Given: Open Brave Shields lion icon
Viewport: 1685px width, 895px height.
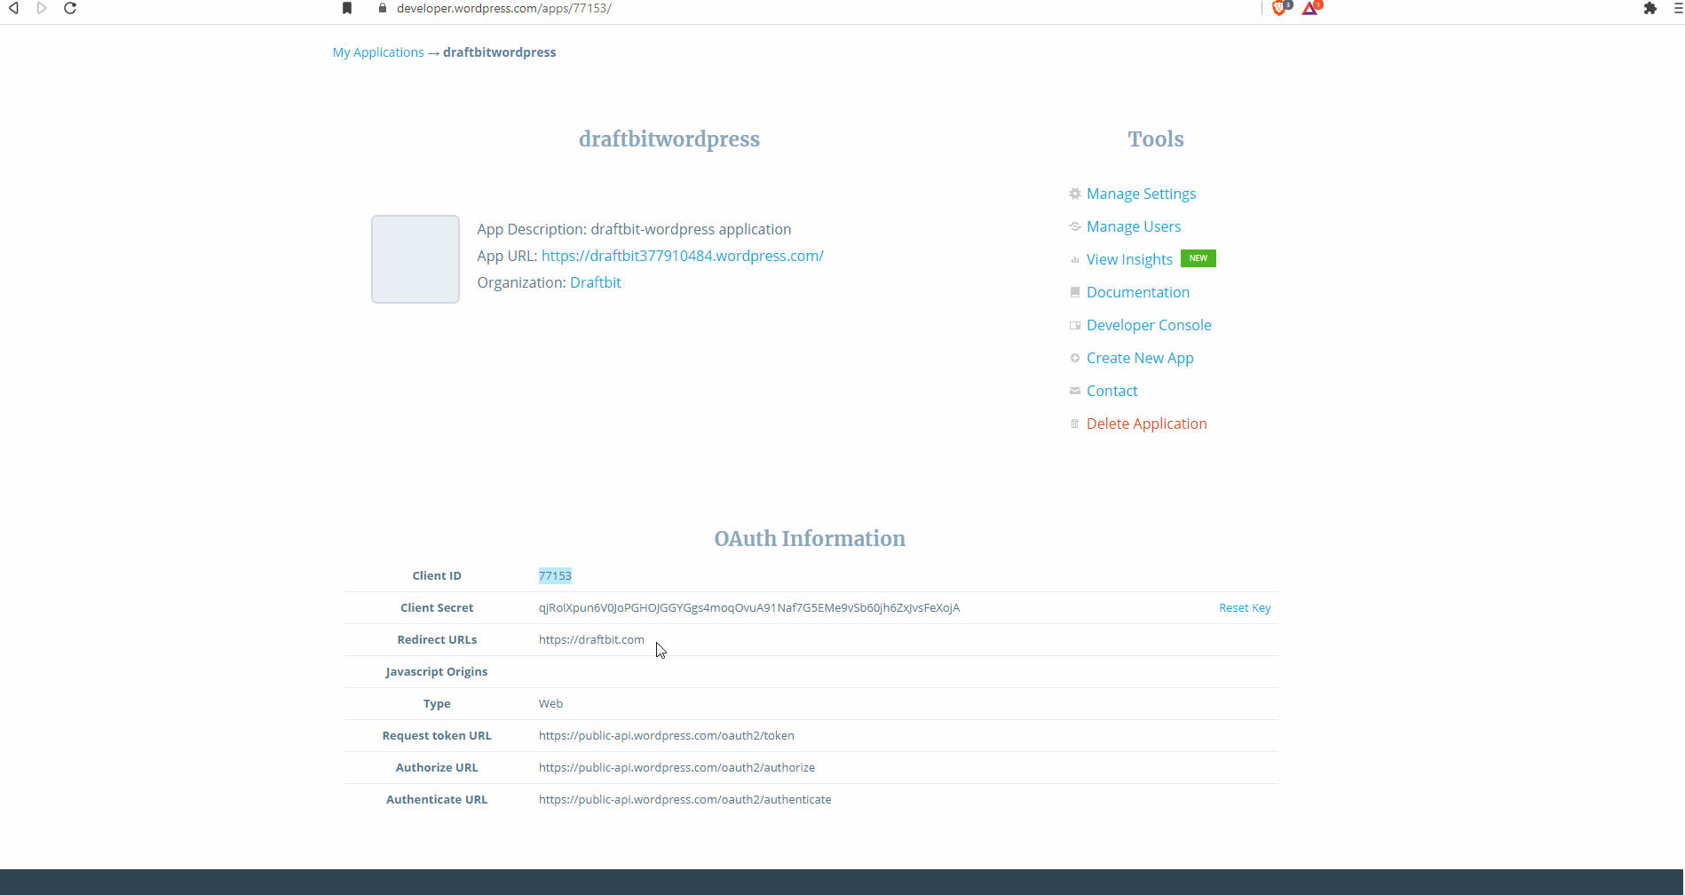Looking at the screenshot, I should pos(1280,8).
